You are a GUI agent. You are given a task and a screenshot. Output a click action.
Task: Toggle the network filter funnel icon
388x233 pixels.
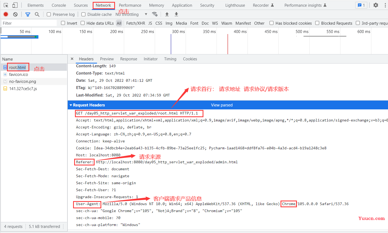(x=28, y=14)
